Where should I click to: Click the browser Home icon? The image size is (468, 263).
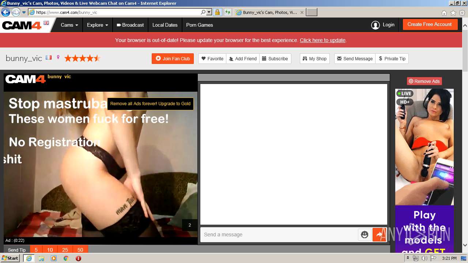click(x=444, y=13)
